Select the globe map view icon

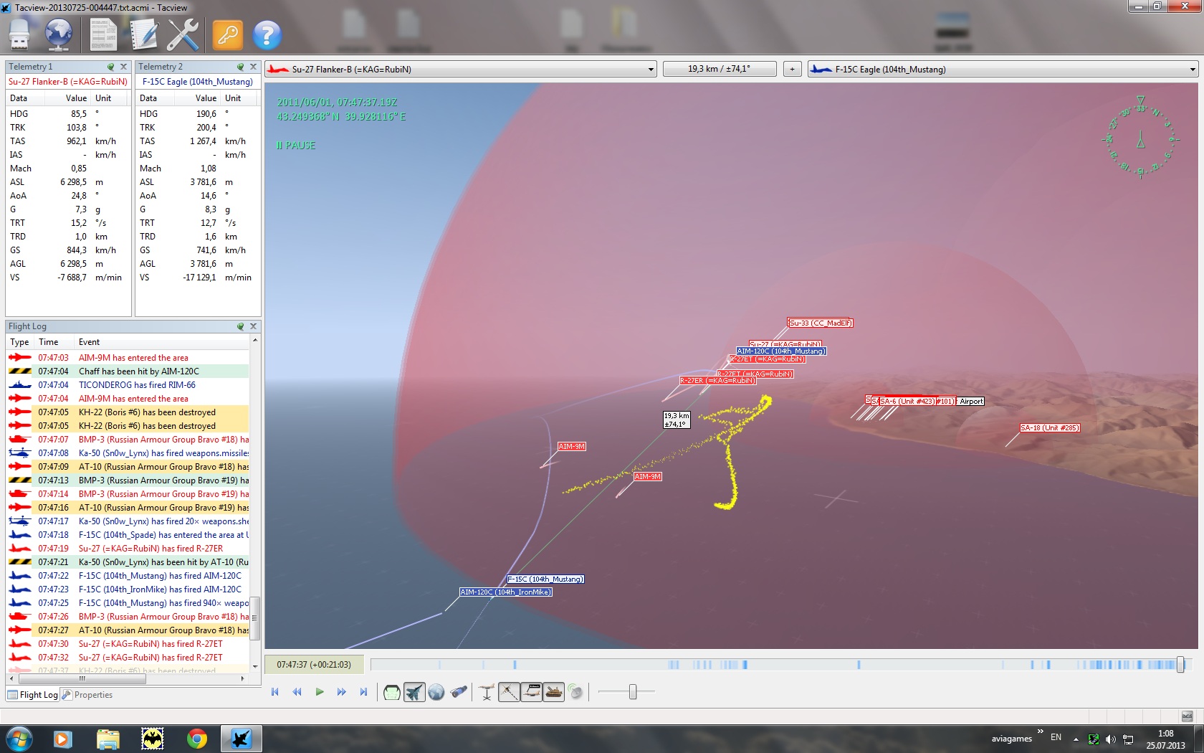coord(436,692)
